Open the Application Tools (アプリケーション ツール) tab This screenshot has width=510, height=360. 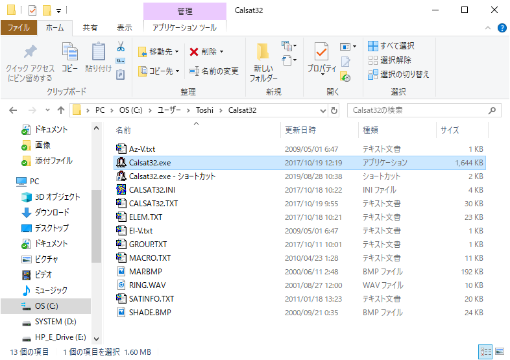(184, 28)
